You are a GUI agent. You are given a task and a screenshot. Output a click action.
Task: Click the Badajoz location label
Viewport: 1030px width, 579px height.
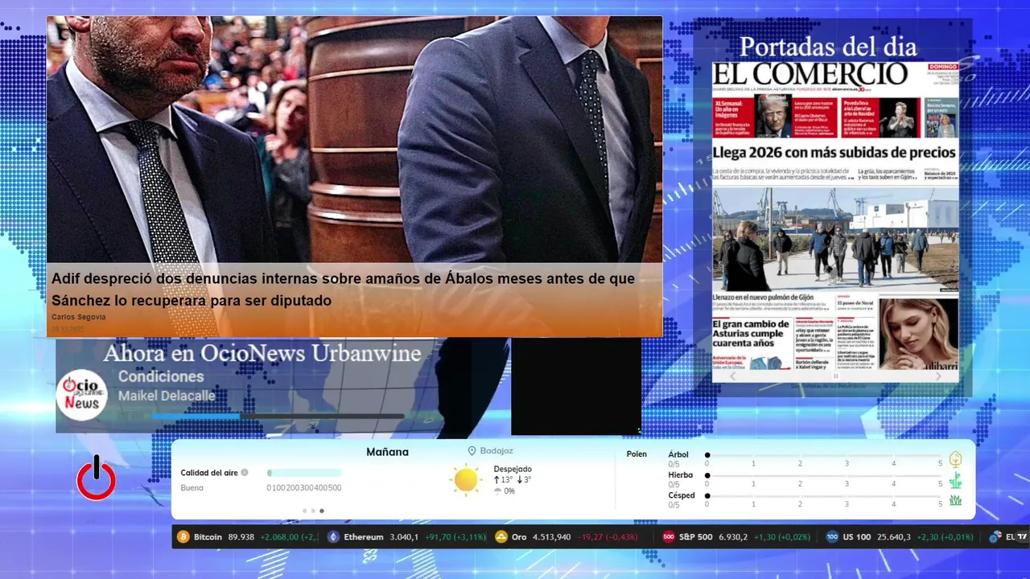496,451
